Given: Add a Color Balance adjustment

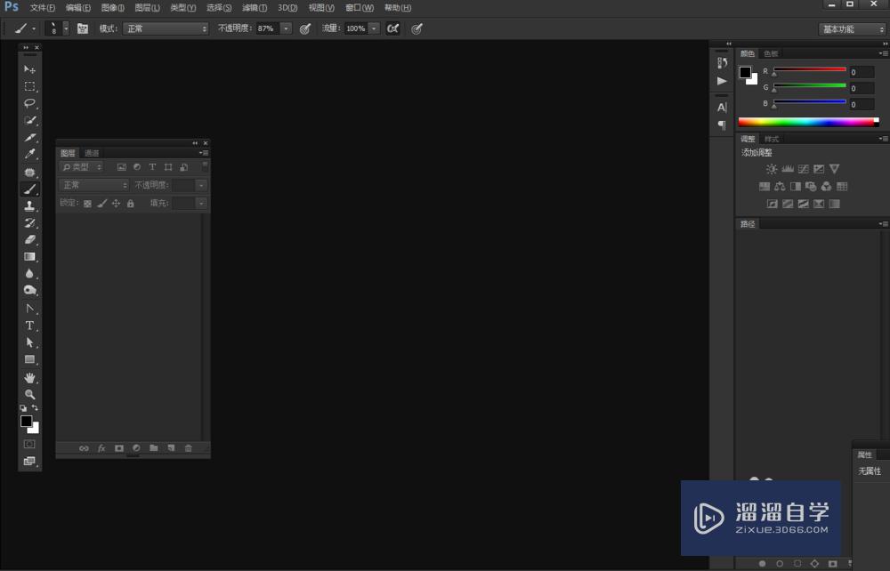Looking at the screenshot, I should pos(780,187).
